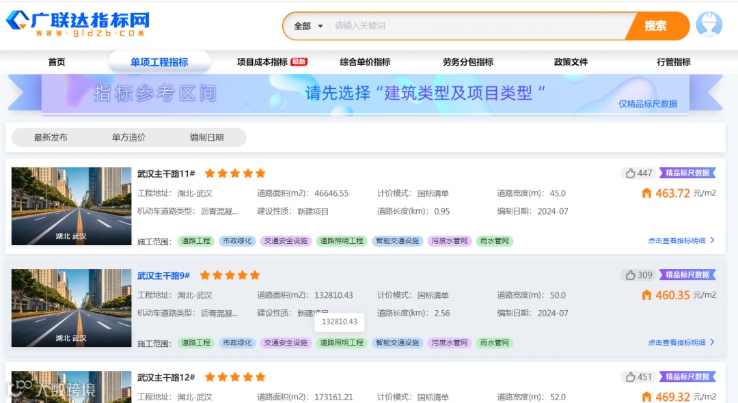Click road width value 50.0

[x=558, y=295]
